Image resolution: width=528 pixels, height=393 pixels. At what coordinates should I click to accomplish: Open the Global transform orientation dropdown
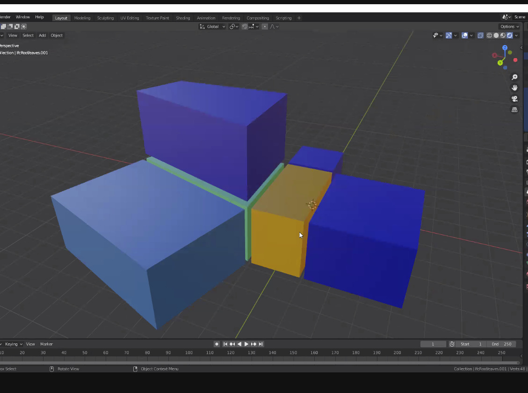pos(212,27)
